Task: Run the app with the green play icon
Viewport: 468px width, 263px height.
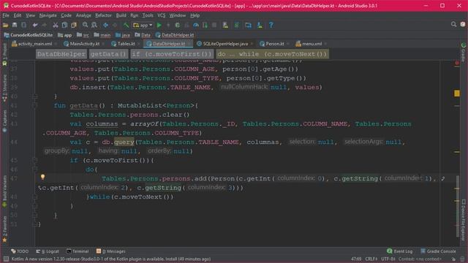Action: (x=159, y=26)
